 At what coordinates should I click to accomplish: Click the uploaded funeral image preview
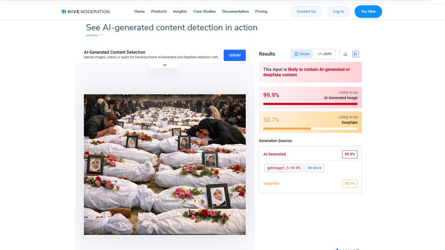pyautogui.click(x=165, y=164)
